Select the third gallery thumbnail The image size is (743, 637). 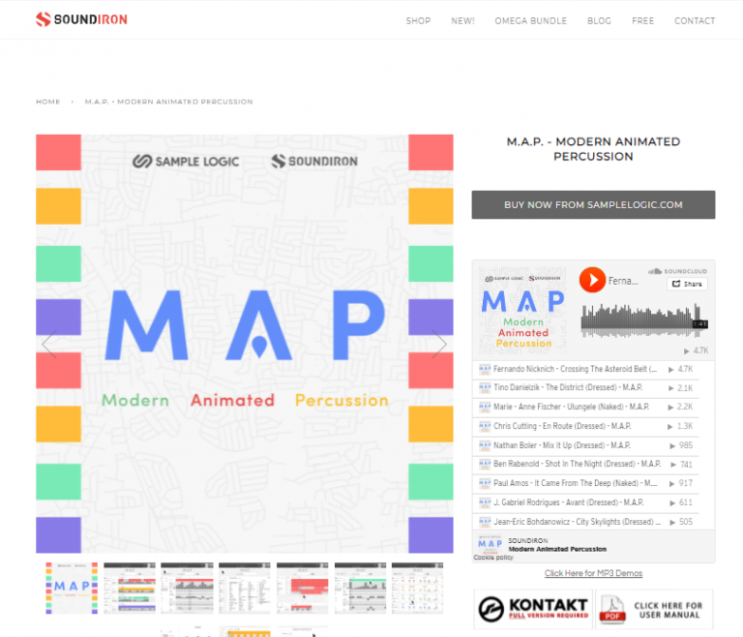[x=187, y=589]
